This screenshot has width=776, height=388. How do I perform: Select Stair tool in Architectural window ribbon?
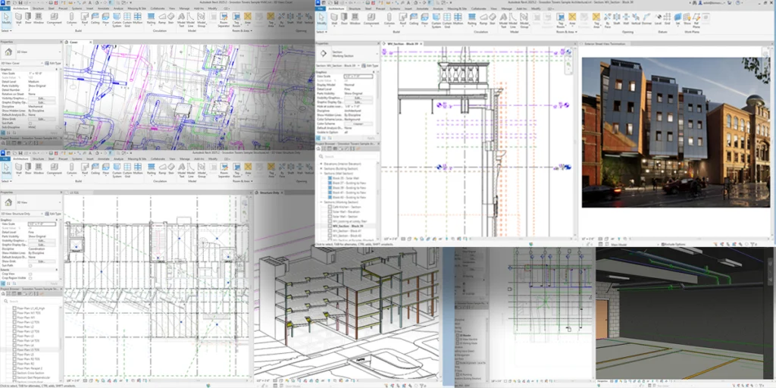(493, 19)
